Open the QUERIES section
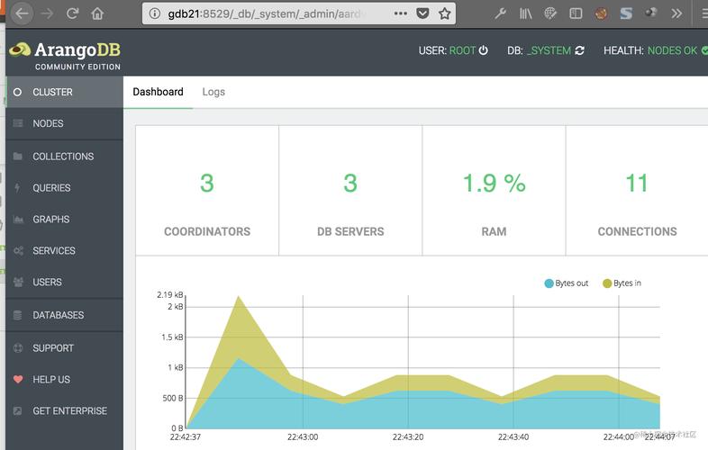Viewport: 708px width, 450px height. (64, 188)
